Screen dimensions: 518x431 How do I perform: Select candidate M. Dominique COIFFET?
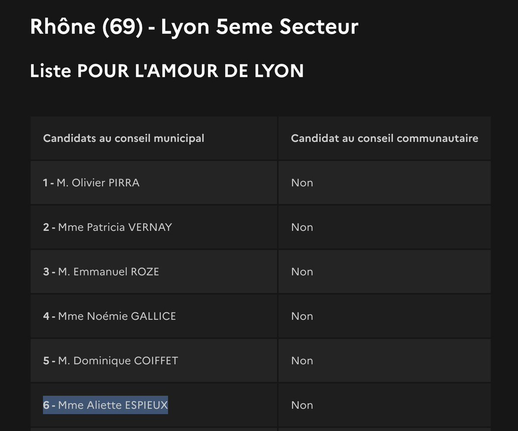click(118, 361)
